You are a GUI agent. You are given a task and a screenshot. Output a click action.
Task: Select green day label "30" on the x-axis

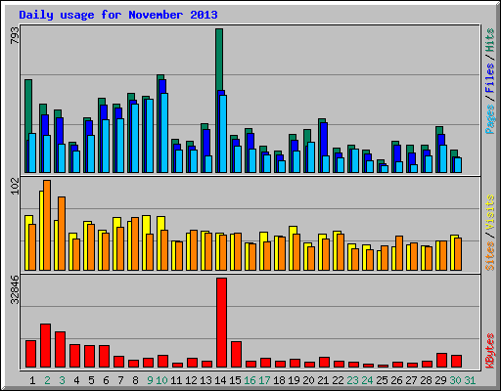(x=455, y=380)
